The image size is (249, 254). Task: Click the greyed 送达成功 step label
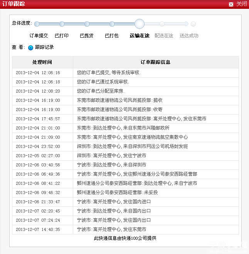[189, 36]
